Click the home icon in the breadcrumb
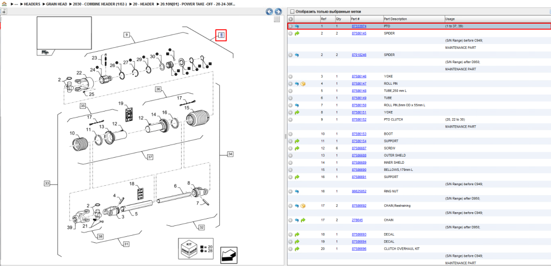 (x=4, y=4)
